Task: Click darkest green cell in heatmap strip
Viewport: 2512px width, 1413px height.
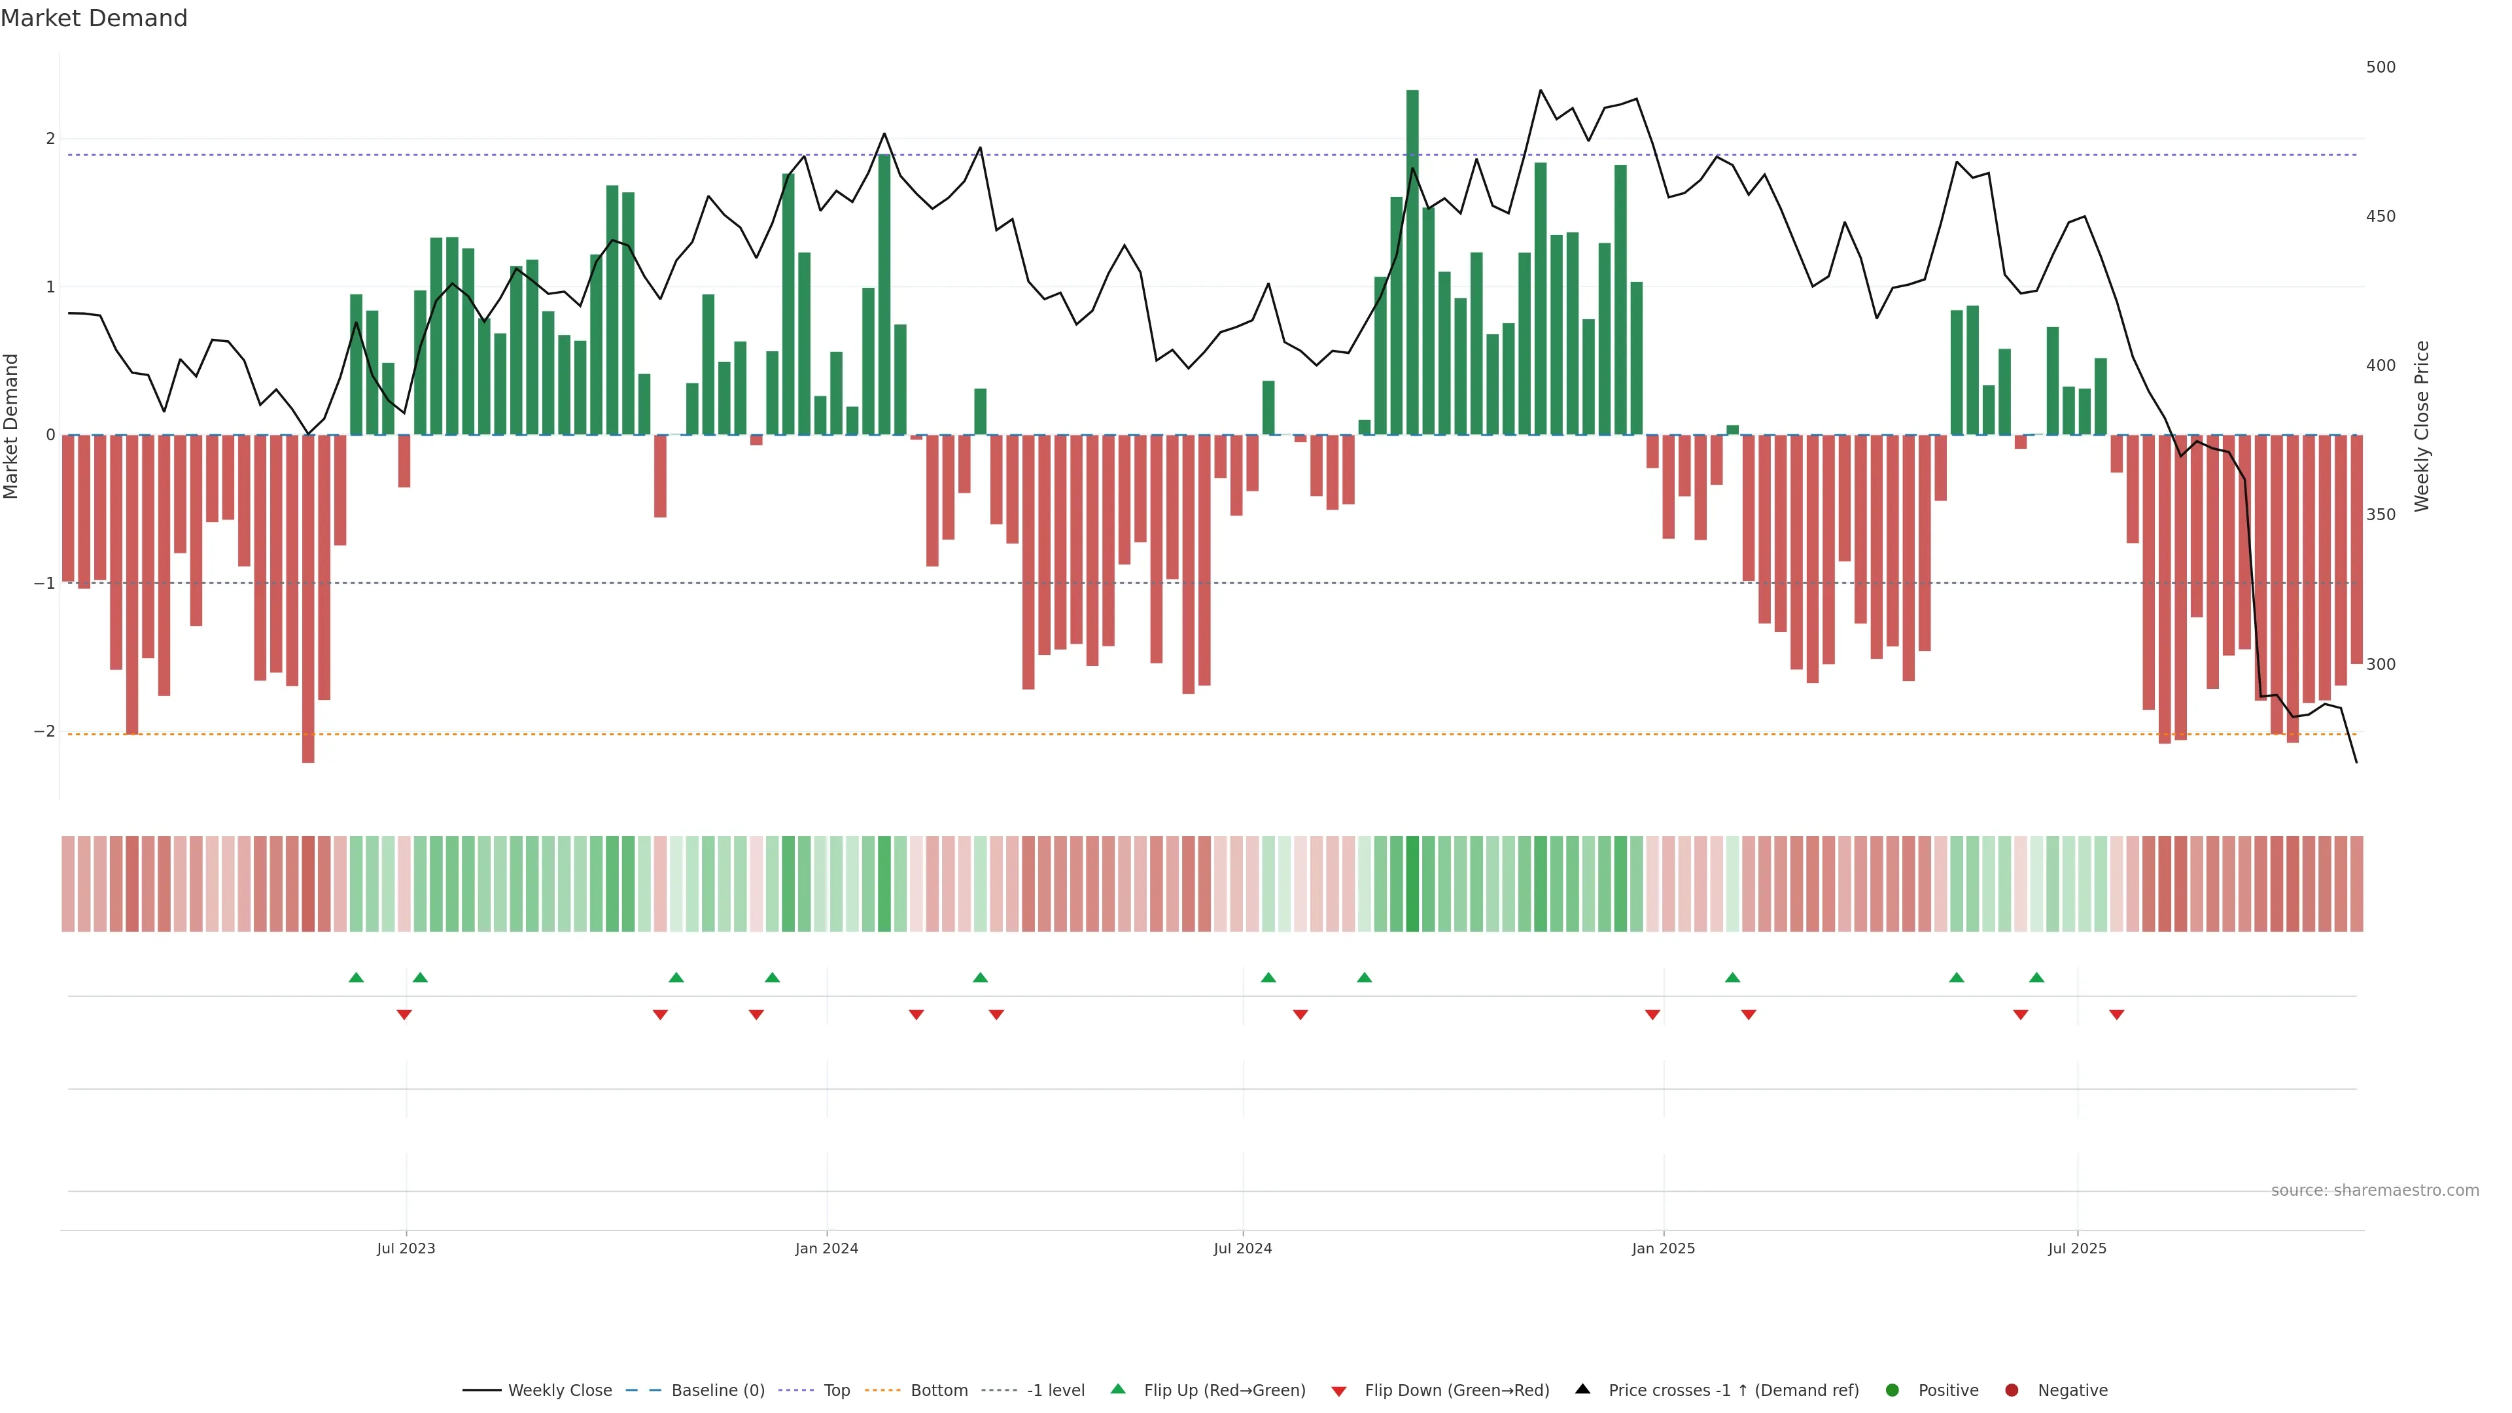Action: 1412,884
